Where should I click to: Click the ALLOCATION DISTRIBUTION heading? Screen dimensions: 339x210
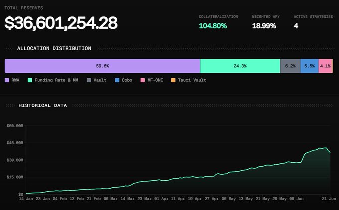coord(54,48)
